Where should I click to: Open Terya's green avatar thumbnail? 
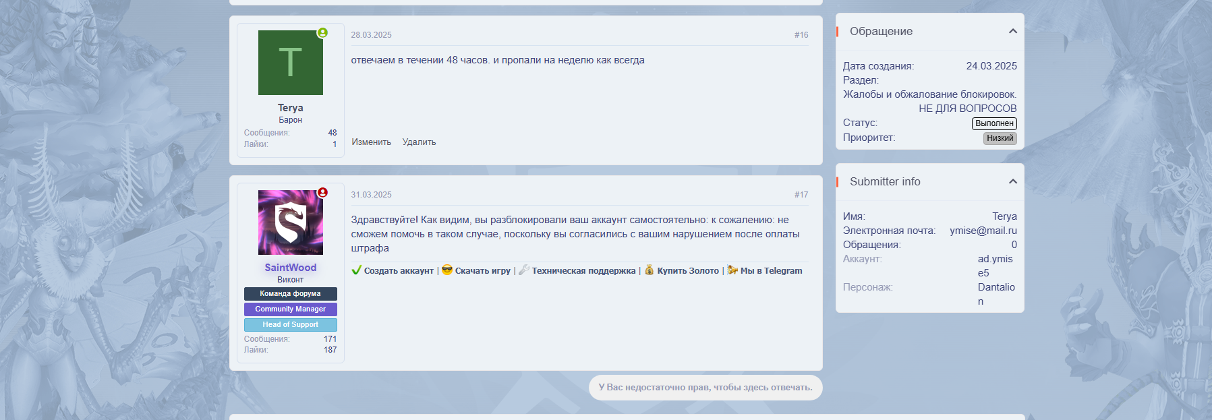(290, 63)
